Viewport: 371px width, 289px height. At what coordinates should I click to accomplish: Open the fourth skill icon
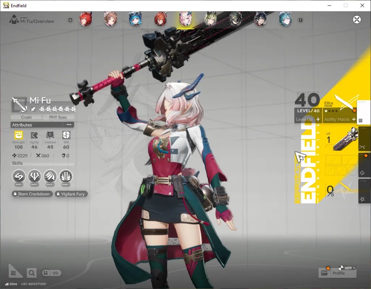click(x=66, y=176)
